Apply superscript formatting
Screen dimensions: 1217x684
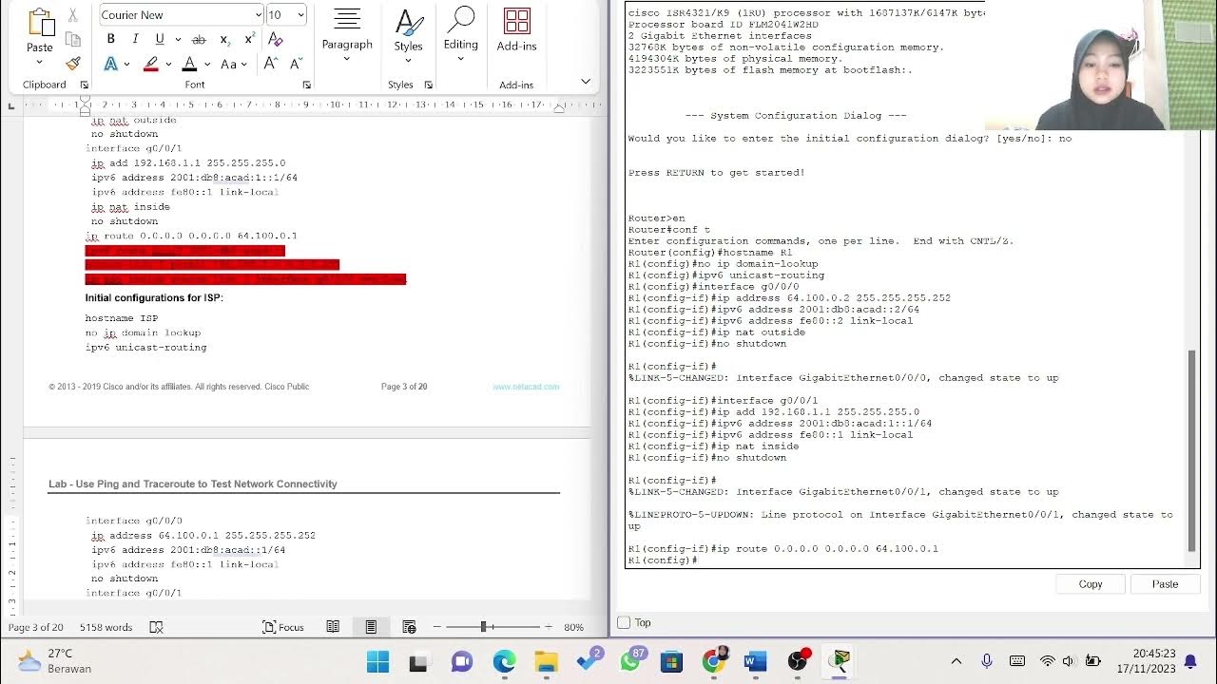pos(249,39)
